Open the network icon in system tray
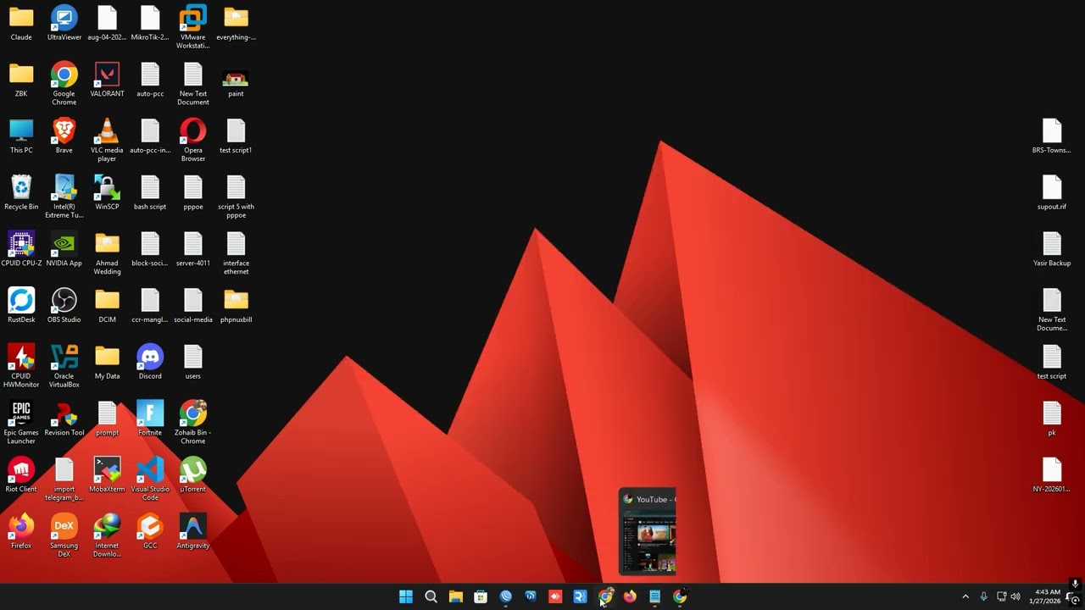The width and height of the screenshot is (1085, 610). pos(1001,596)
